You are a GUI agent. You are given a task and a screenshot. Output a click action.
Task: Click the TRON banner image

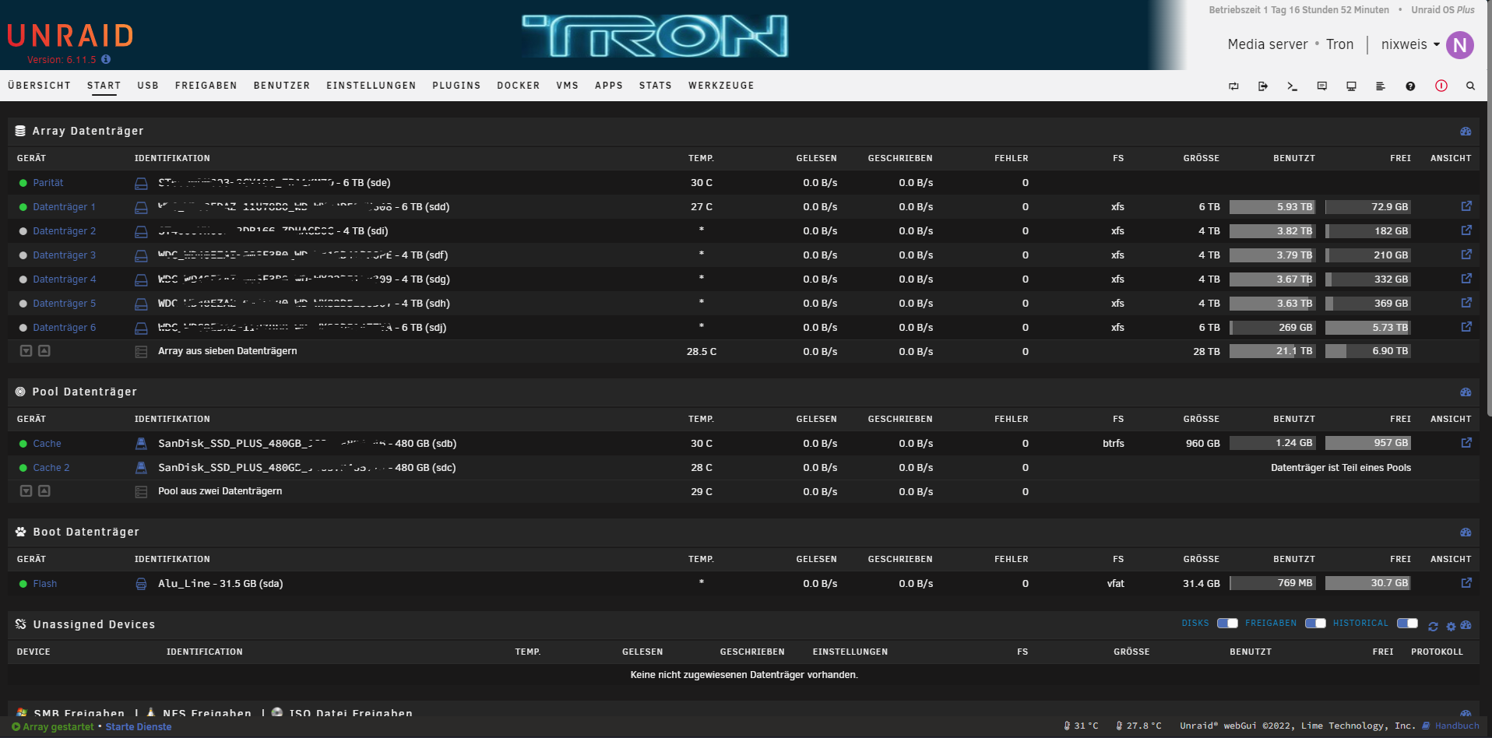[x=655, y=36]
